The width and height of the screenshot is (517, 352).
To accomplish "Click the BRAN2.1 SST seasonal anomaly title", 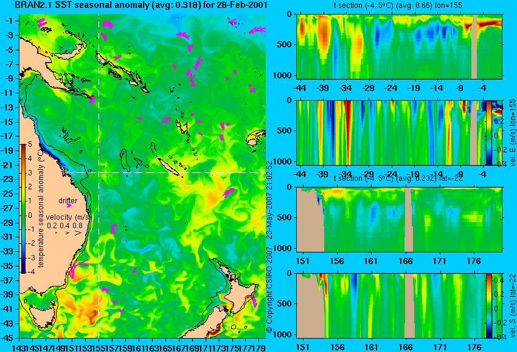I will [141, 5].
